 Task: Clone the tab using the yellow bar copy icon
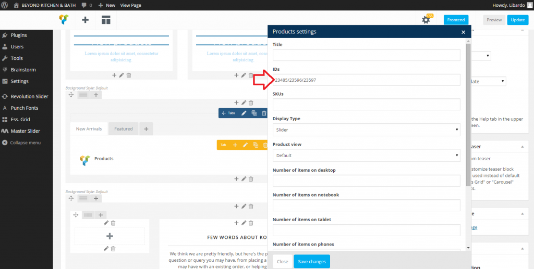254,145
